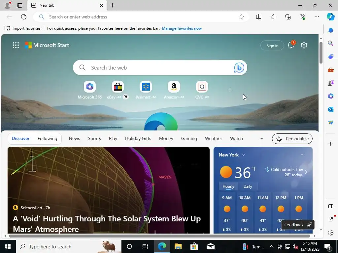338x253 pixels.
Task: Focus the browser address bar
Action: point(141,17)
